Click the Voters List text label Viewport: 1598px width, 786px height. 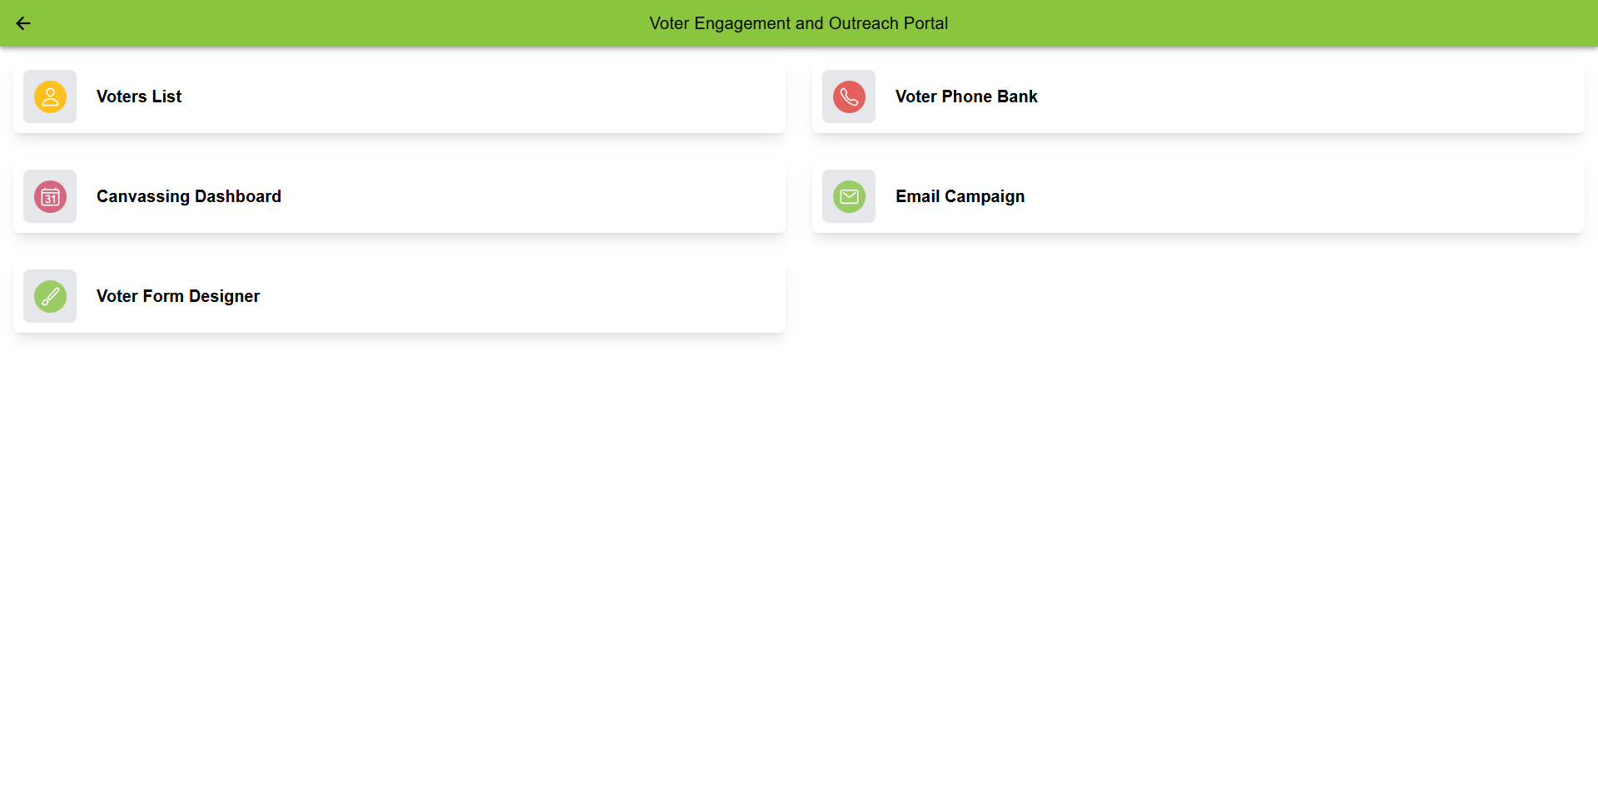click(x=138, y=96)
